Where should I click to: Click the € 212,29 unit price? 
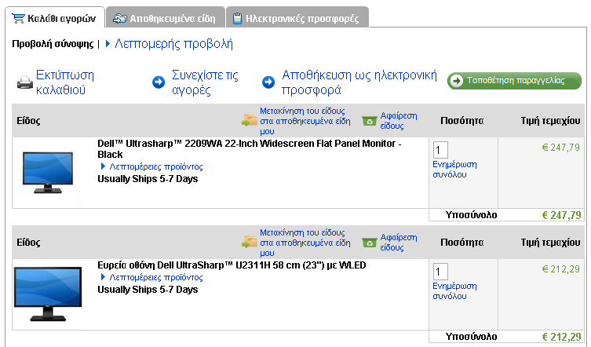click(x=561, y=269)
